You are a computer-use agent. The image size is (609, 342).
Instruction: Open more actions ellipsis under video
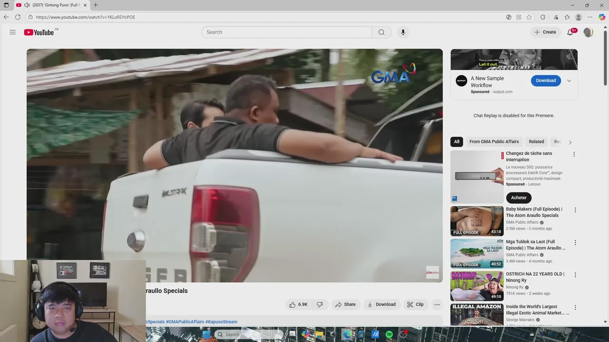[x=437, y=304]
